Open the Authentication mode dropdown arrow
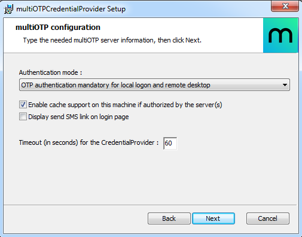Viewport: 302px width, 237px height. click(x=285, y=85)
